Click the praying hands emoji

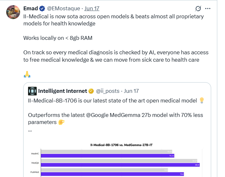coord(27,75)
